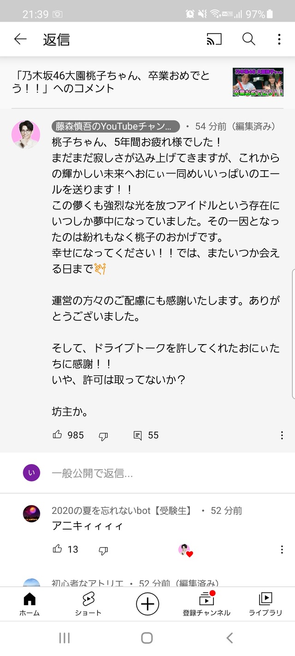Go to the ホーム tab
Image resolution: width=295 pixels, height=656 pixels.
click(x=29, y=605)
